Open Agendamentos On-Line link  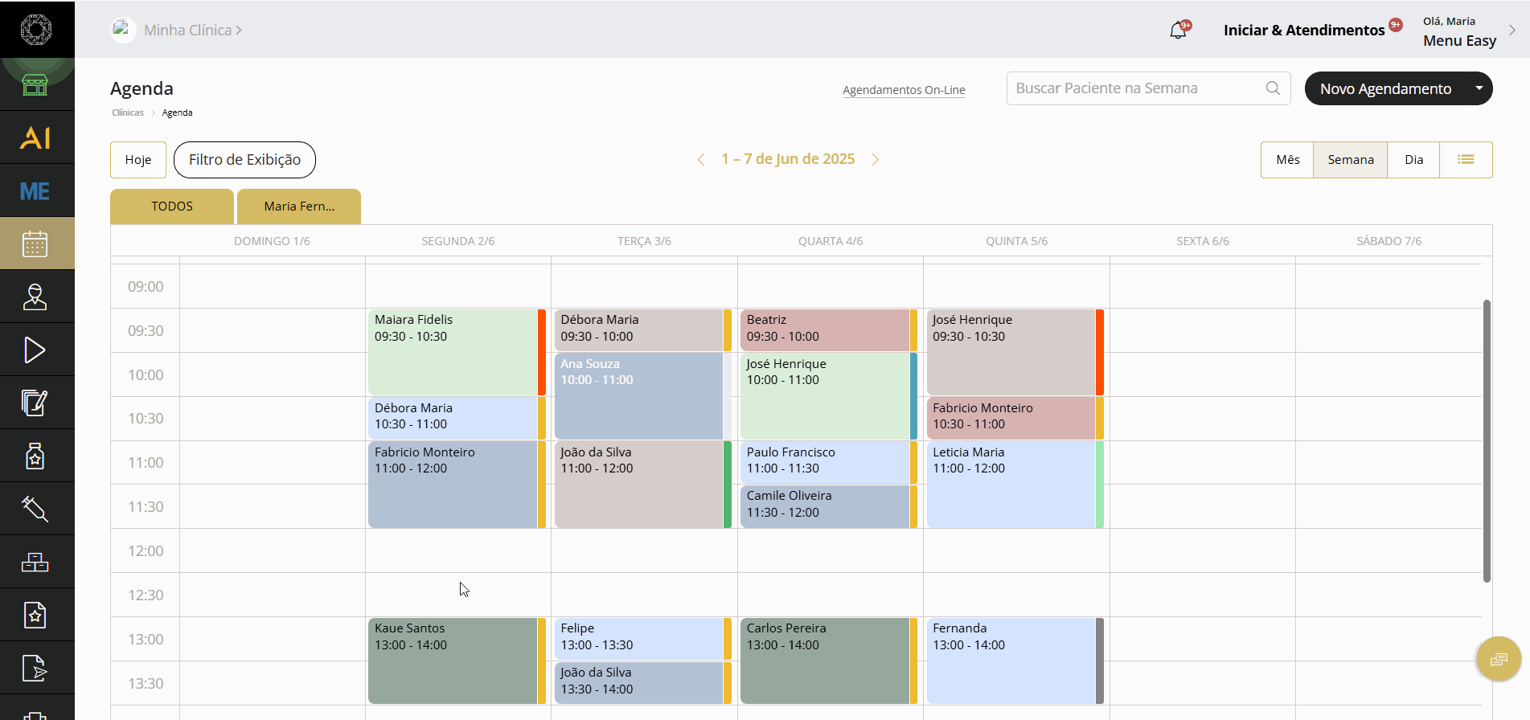tap(904, 90)
